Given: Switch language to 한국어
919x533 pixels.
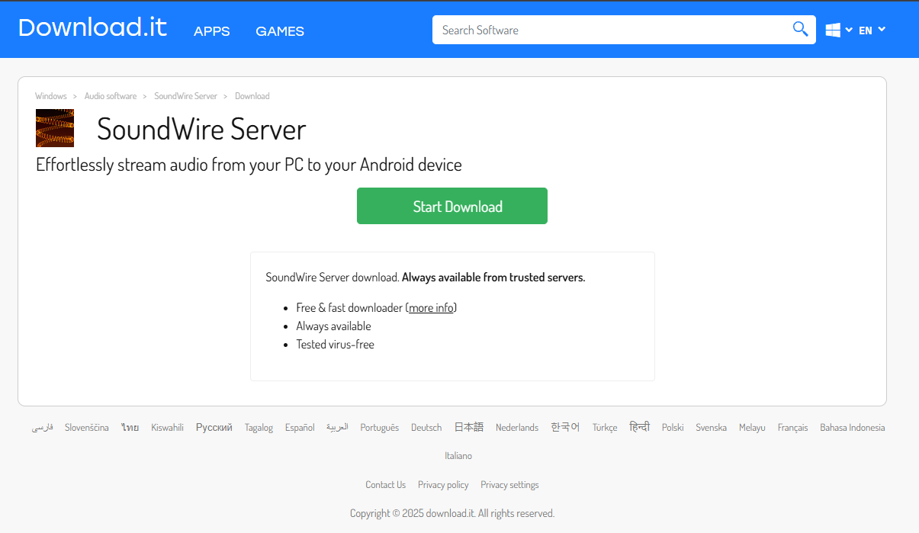Looking at the screenshot, I should tap(565, 427).
